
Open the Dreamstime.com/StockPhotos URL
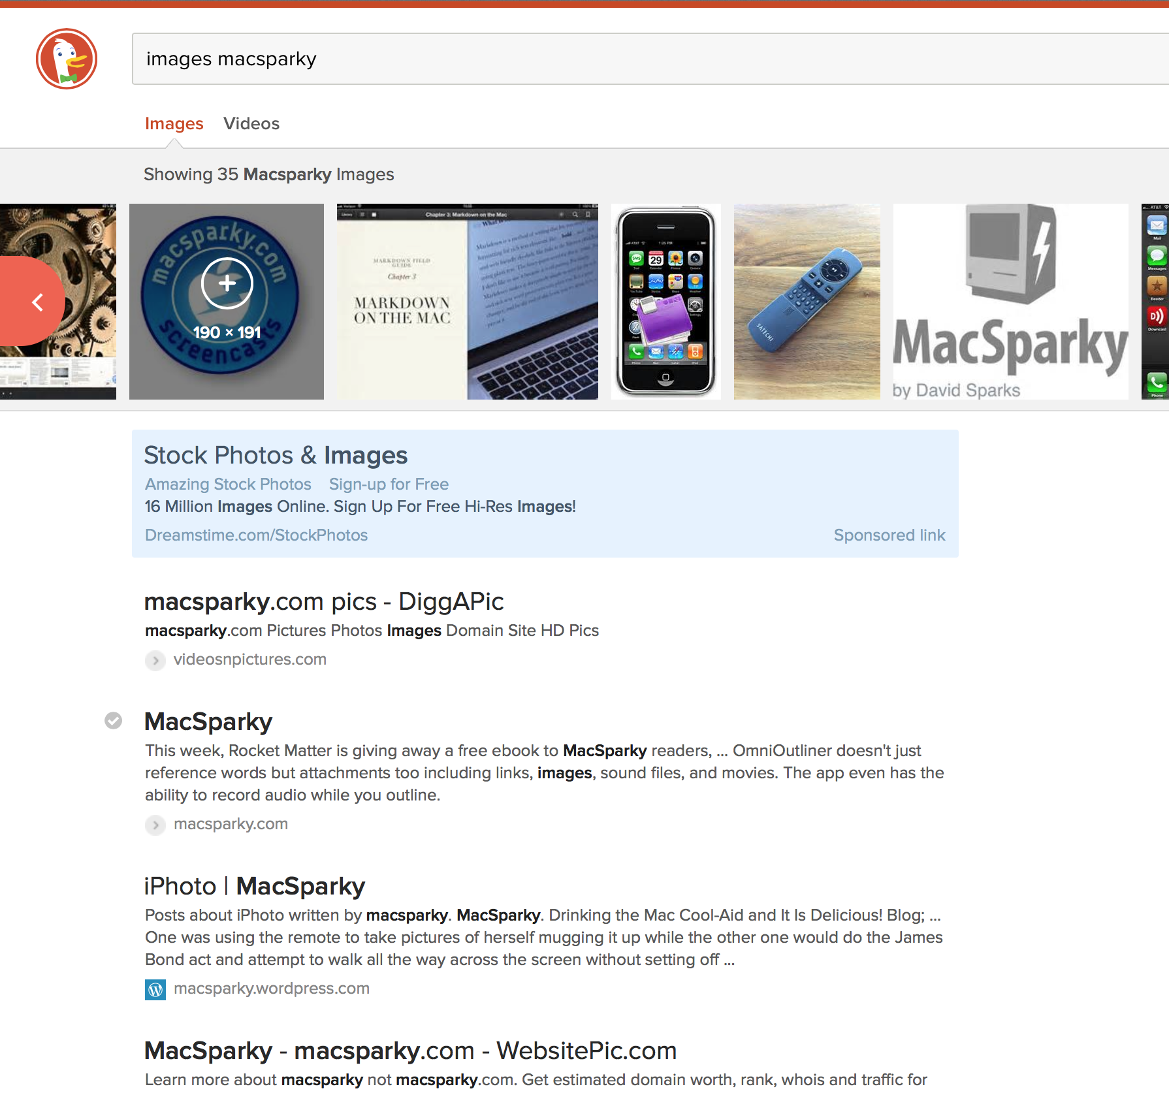tap(256, 535)
